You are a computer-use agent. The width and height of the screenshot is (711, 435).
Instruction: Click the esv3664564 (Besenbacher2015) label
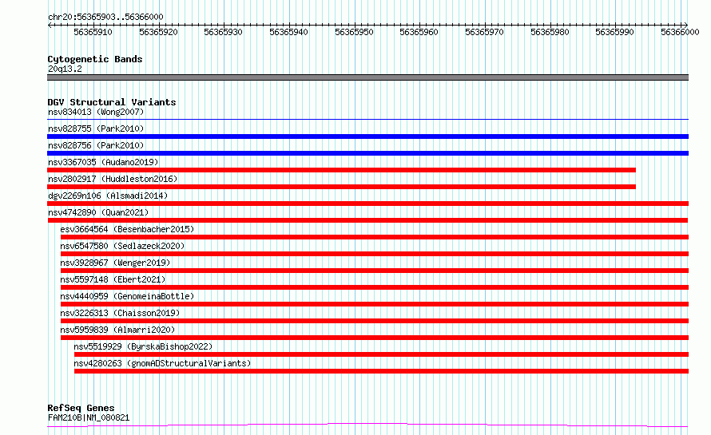coord(127,229)
